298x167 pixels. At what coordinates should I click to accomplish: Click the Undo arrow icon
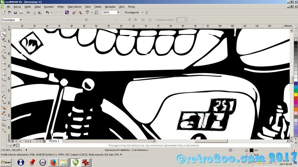(x=47, y=12)
